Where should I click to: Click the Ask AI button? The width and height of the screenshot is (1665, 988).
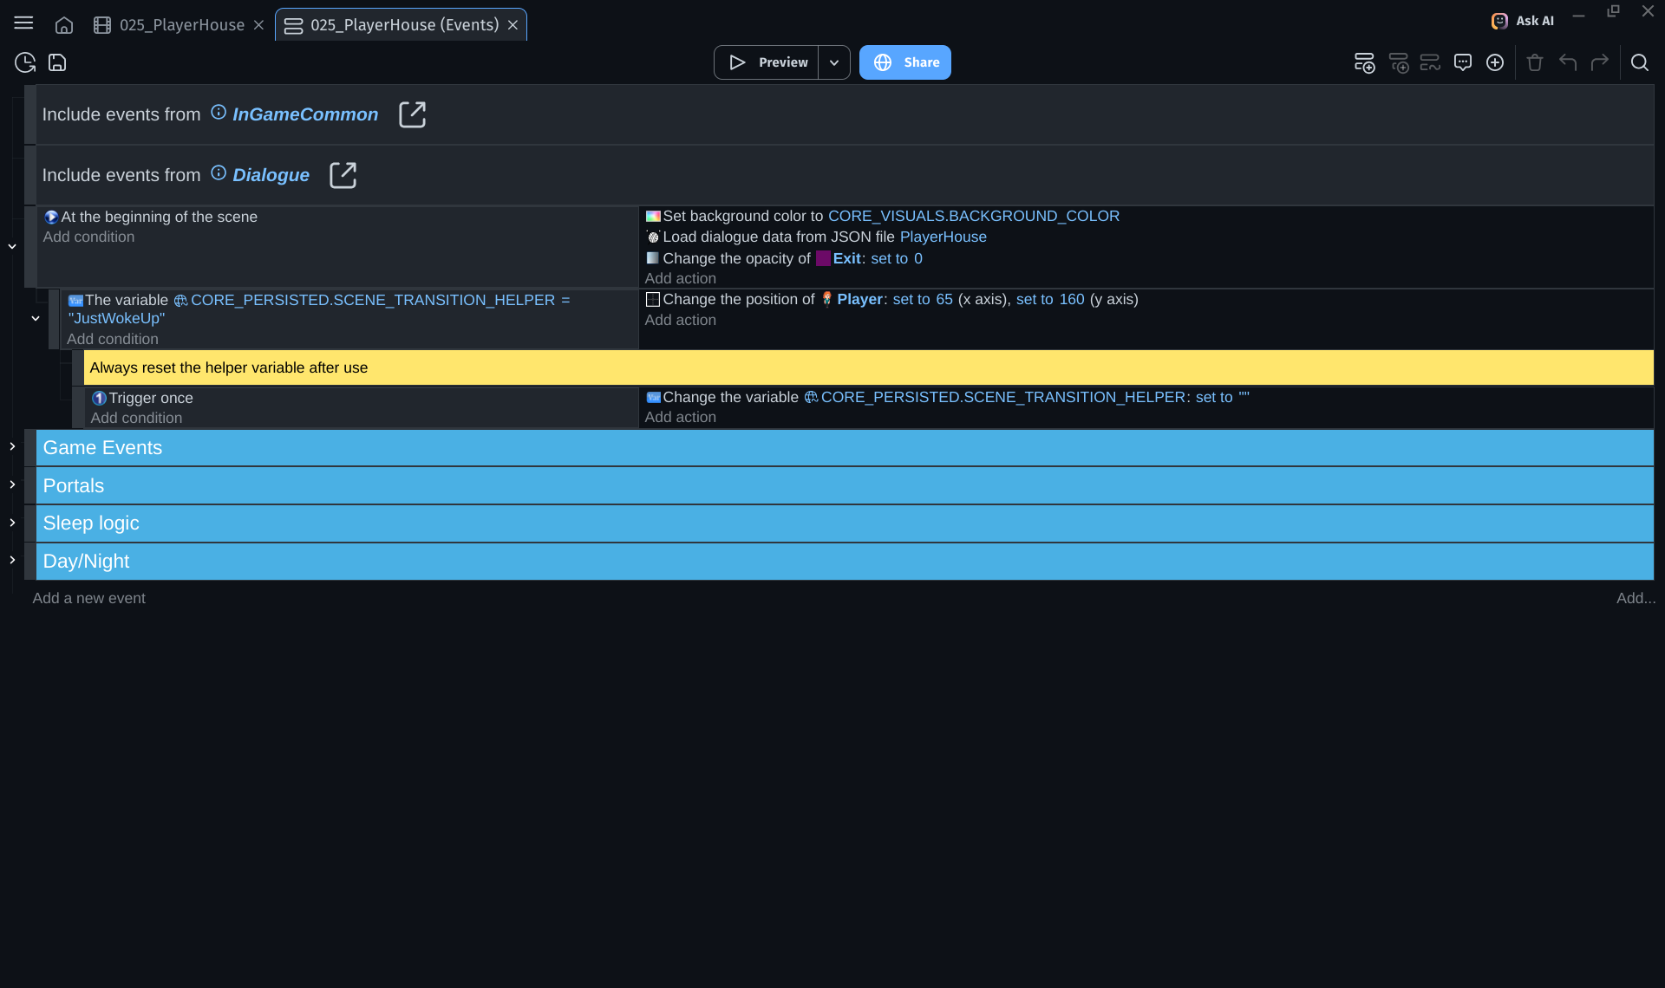click(x=1523, y=21)
